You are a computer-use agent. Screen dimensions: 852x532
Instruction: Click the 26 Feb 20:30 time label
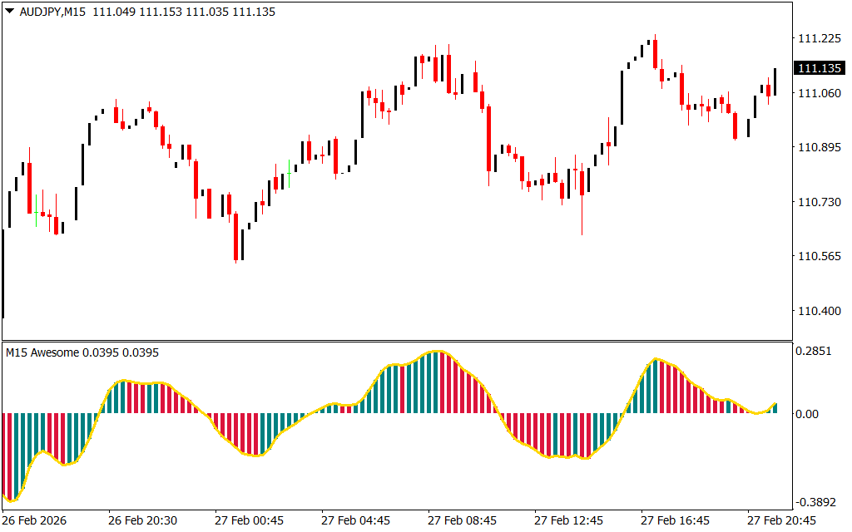(142, 520)
